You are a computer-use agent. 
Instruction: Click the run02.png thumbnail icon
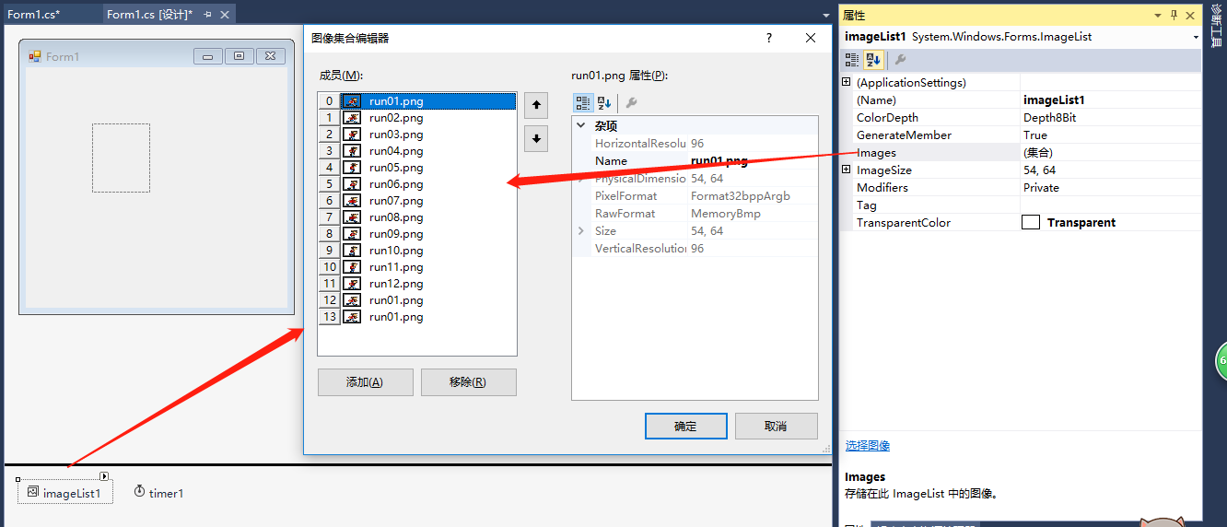(352, 118)
